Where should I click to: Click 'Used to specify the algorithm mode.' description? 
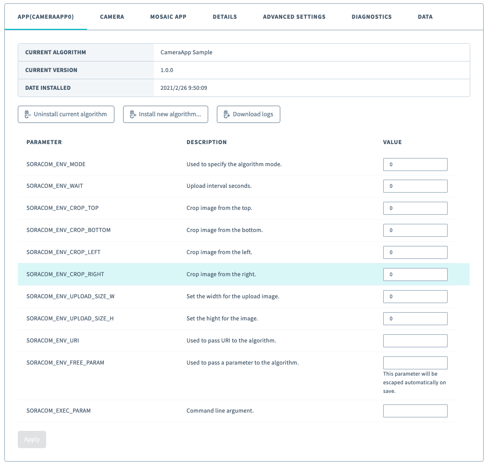234,164
